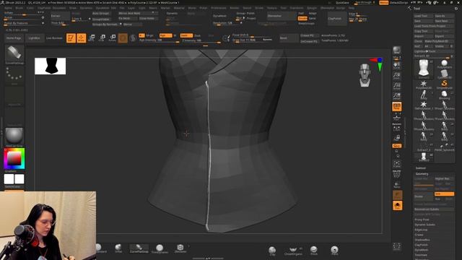462x260 pixels.
Task: Click the Extract button
Action: click(60, 16)
